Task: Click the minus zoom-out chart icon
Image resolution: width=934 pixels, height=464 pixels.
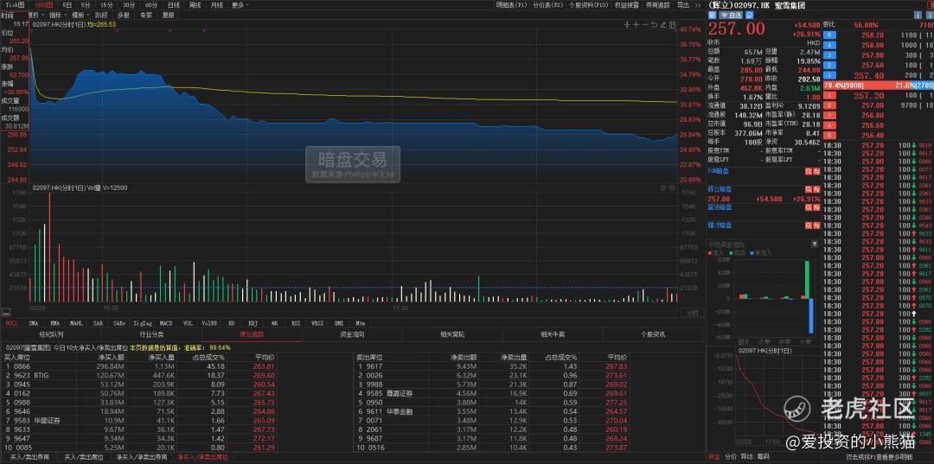Action: tap(645, 25)
